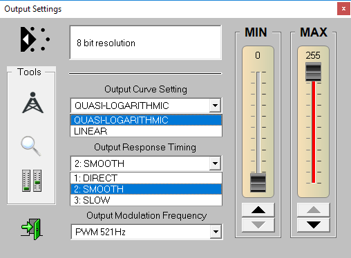Open the Output Response Timing dropdown arrow
The image size is (351, 258).
point(215,163)
